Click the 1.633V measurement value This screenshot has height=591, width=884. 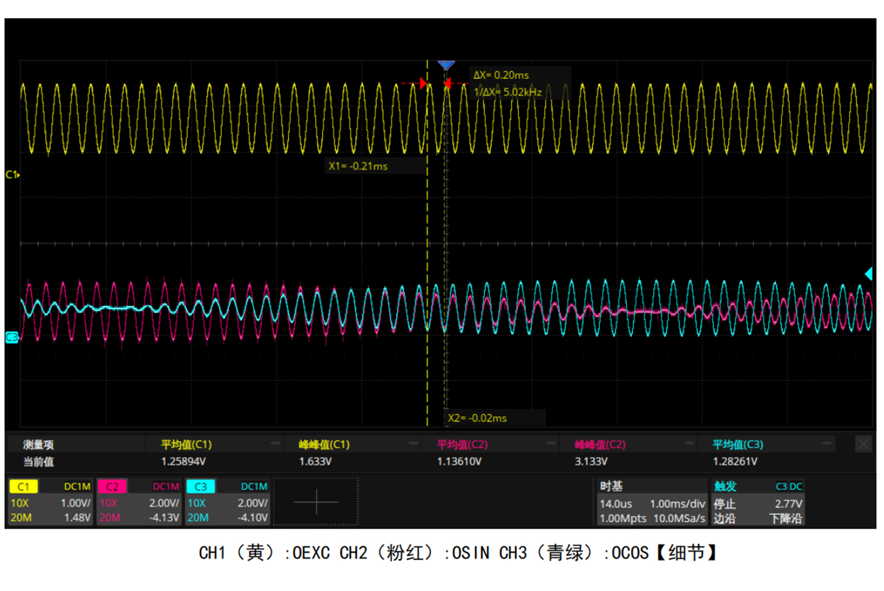315,461
